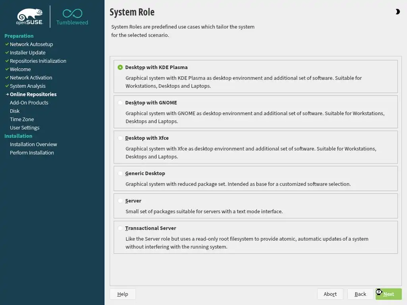Click the User Settings sidebar step
407x305 pixels.
click(x=25, y=127)
